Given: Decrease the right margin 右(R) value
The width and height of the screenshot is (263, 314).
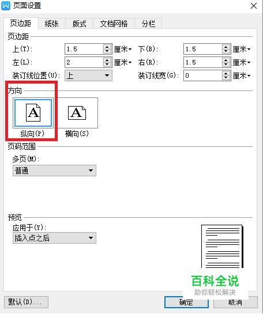Looking at the screenshot, I should [226, 65].
